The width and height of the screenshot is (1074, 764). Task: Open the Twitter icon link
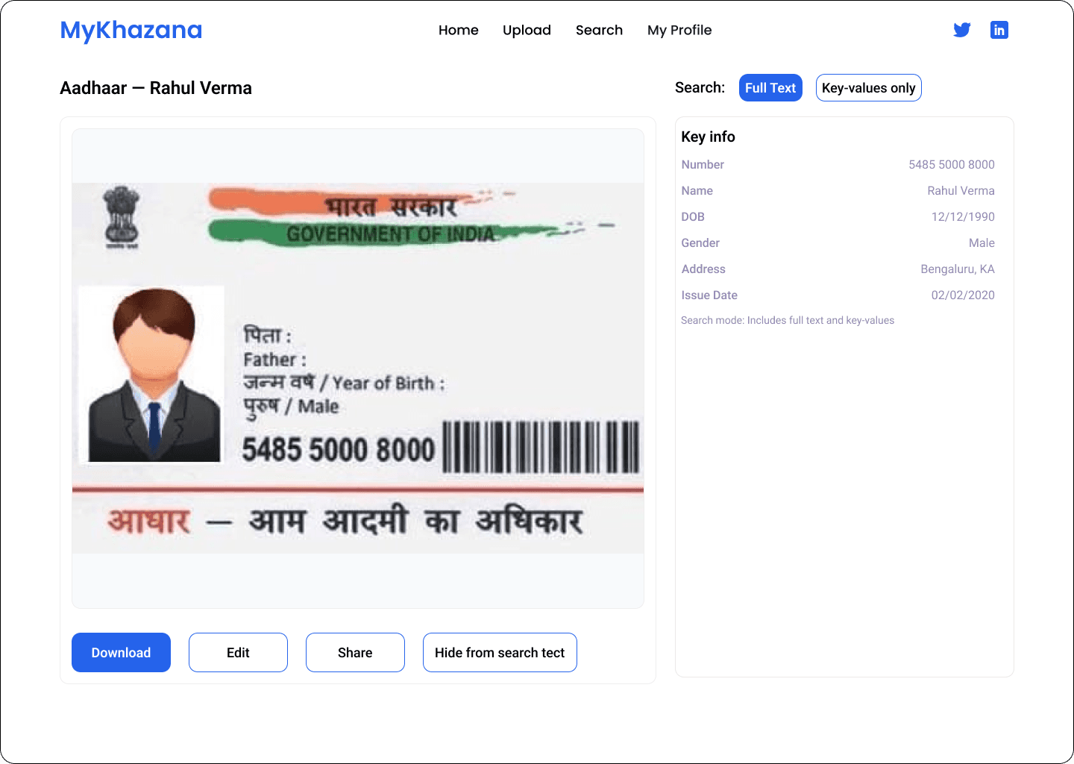coord(962,30)
